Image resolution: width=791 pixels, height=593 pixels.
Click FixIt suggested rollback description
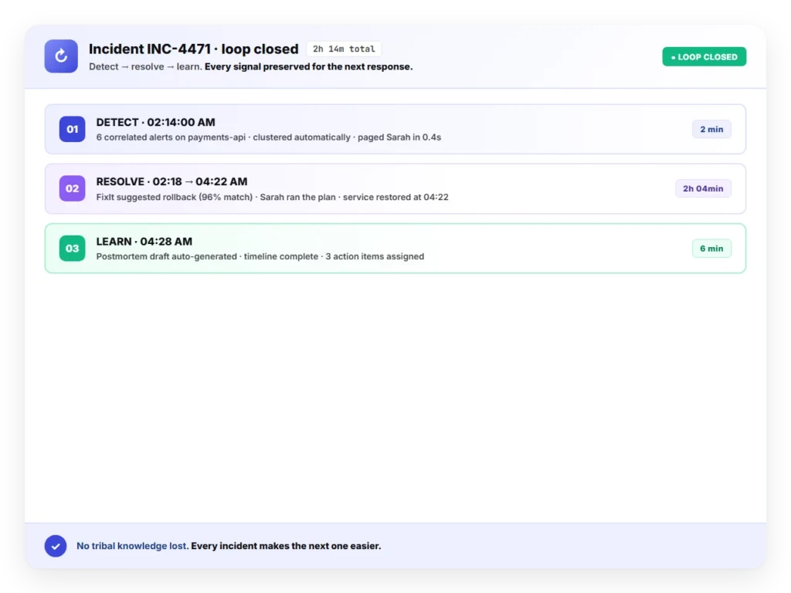pyautogui.click(x=175, y=197)
